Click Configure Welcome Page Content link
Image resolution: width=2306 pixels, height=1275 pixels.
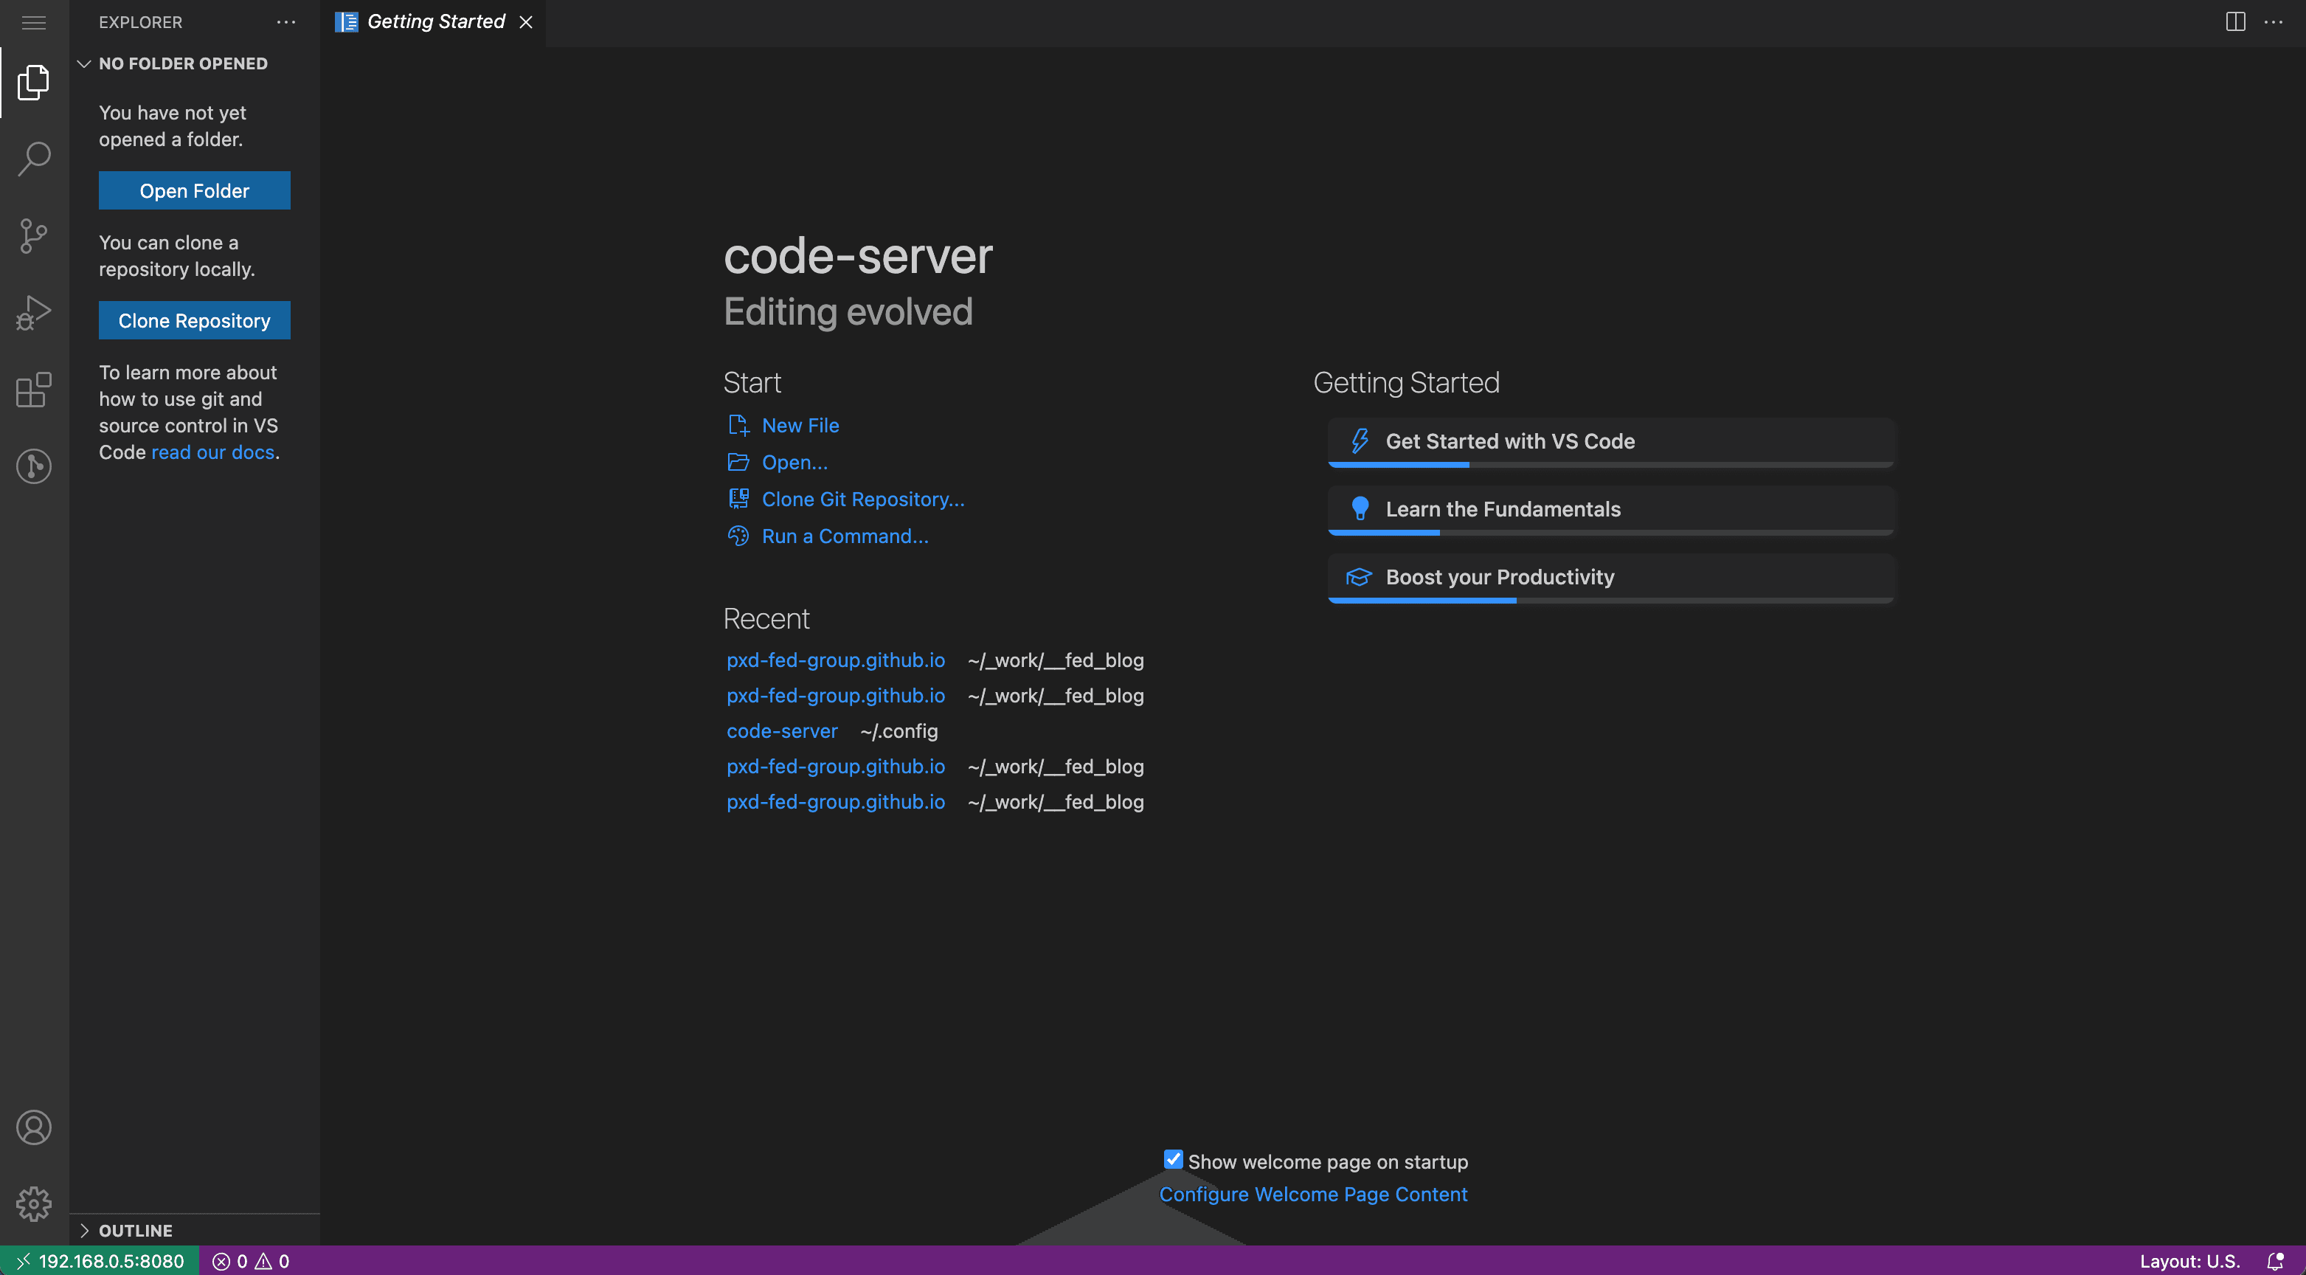pyautogui.click(x=1313, y=1194)
